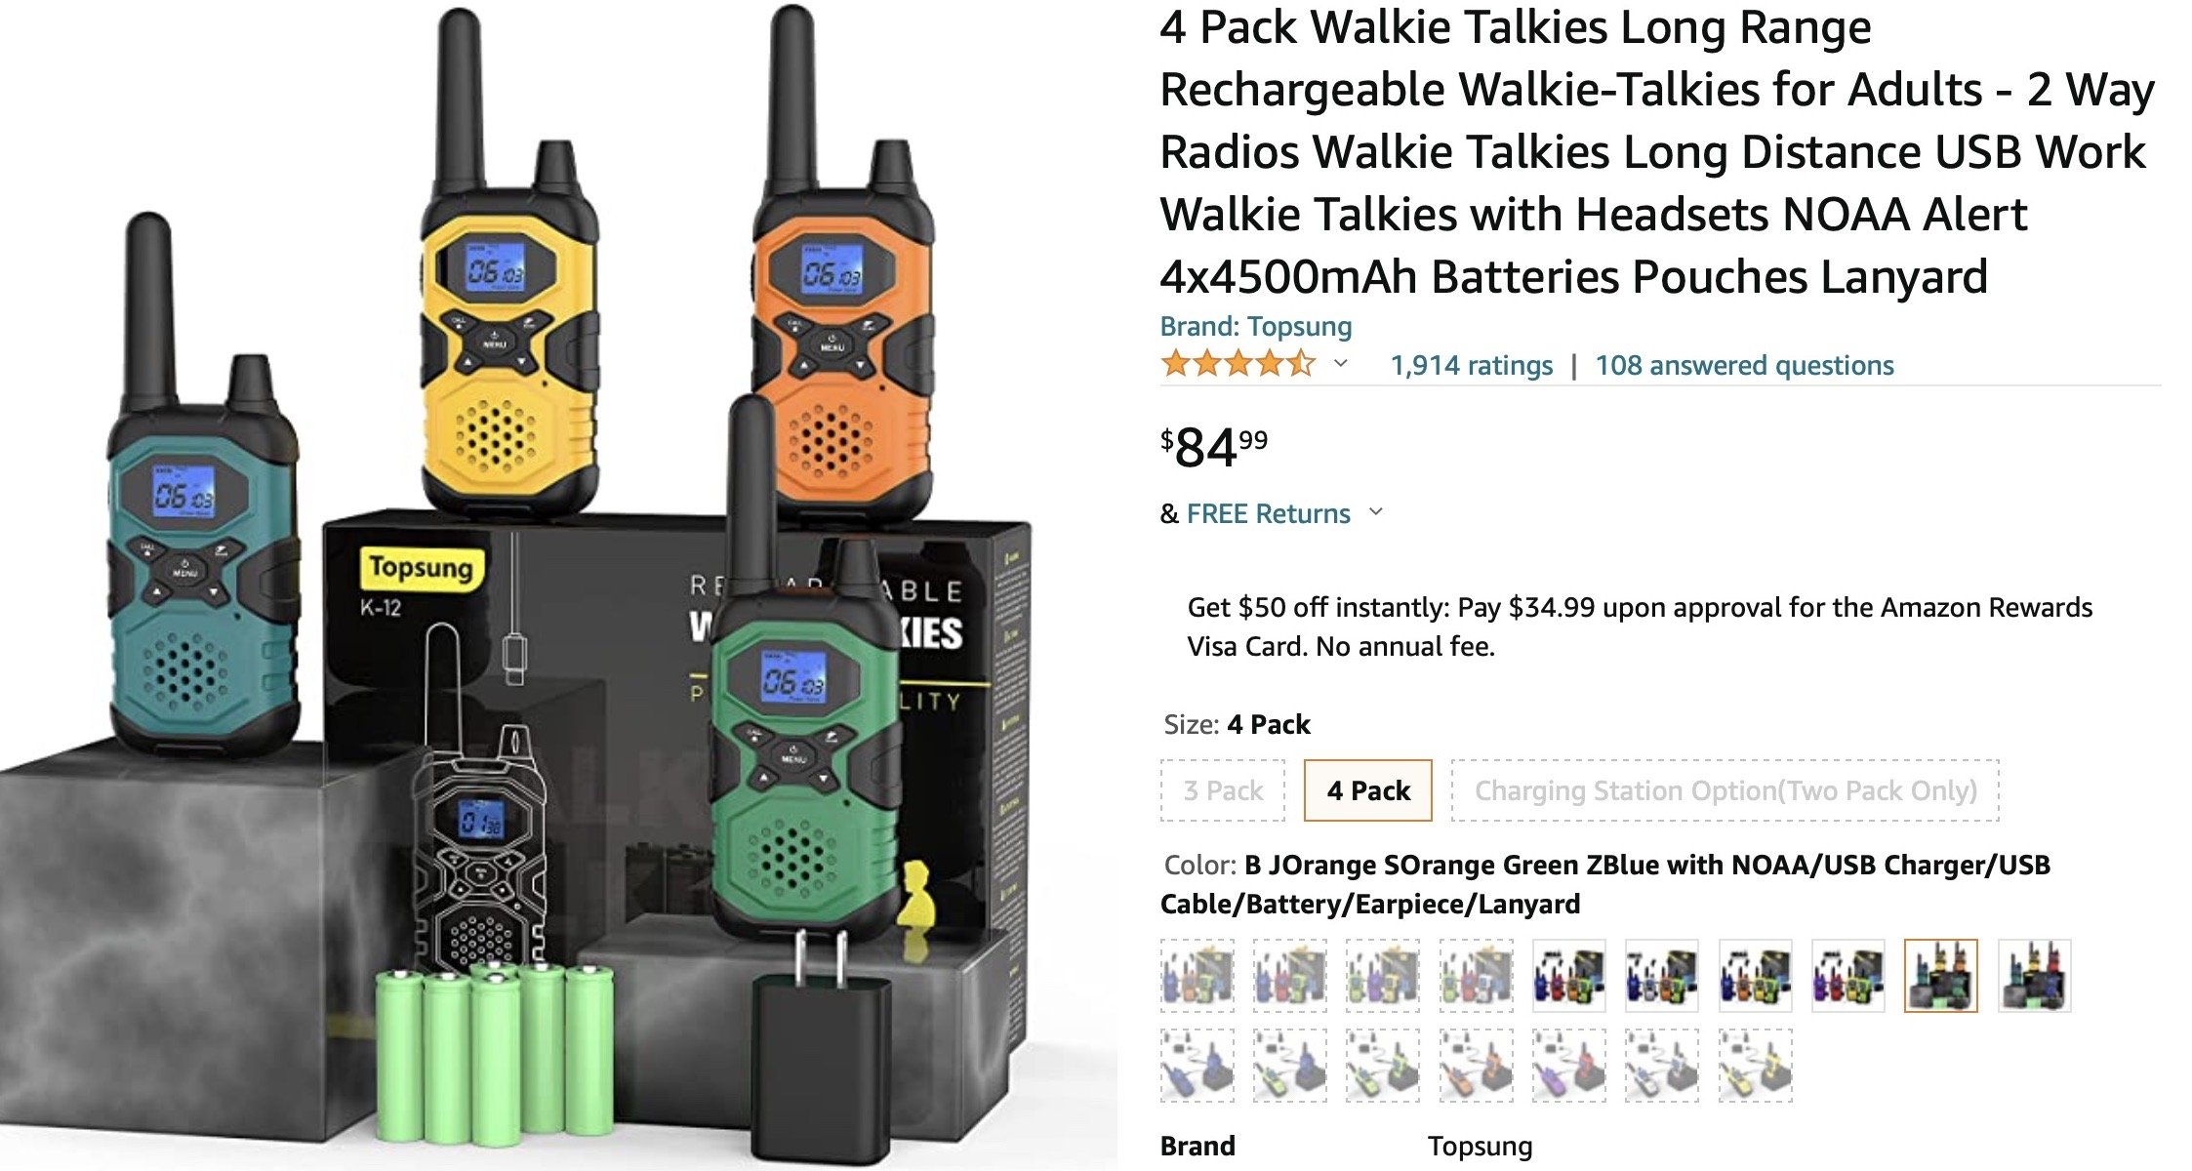Viewport: 2192px width, 1171px height.
Task: Select the blue red orange green 4-pack swatch
Action: [x=1569, y=976]
